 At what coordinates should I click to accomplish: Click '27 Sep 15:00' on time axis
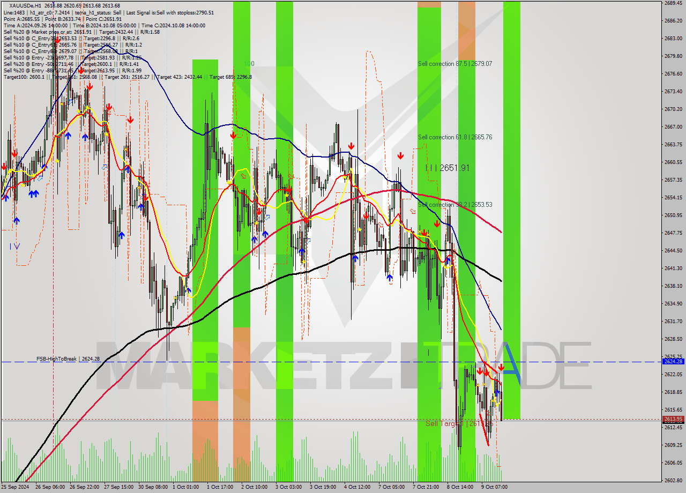tap(119, 487)
